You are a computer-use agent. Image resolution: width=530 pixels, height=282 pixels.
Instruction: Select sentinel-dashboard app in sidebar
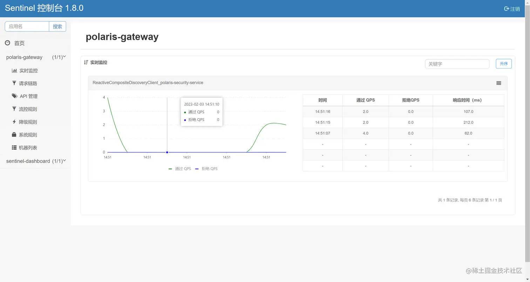pyautogui.click(x=28, y=161)
